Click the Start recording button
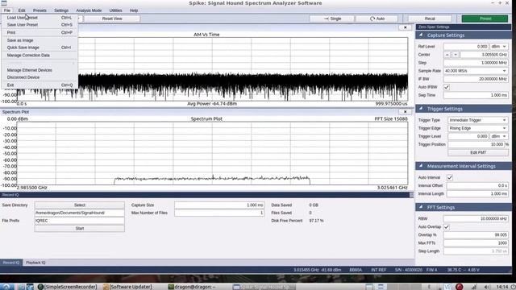This screenshot has width=516, height=290. pyautogui.click(x=80, y=228)
